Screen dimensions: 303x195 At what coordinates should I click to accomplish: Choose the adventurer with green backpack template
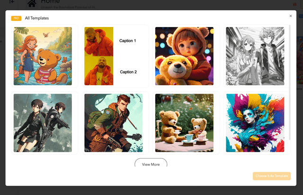(114, 123)
